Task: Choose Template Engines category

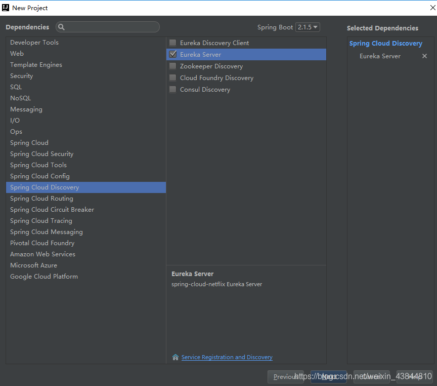Action: click(86, 65)
